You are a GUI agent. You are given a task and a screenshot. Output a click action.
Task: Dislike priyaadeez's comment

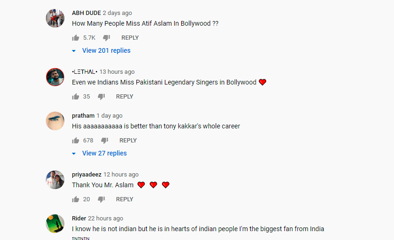click(x=101, y=199)
